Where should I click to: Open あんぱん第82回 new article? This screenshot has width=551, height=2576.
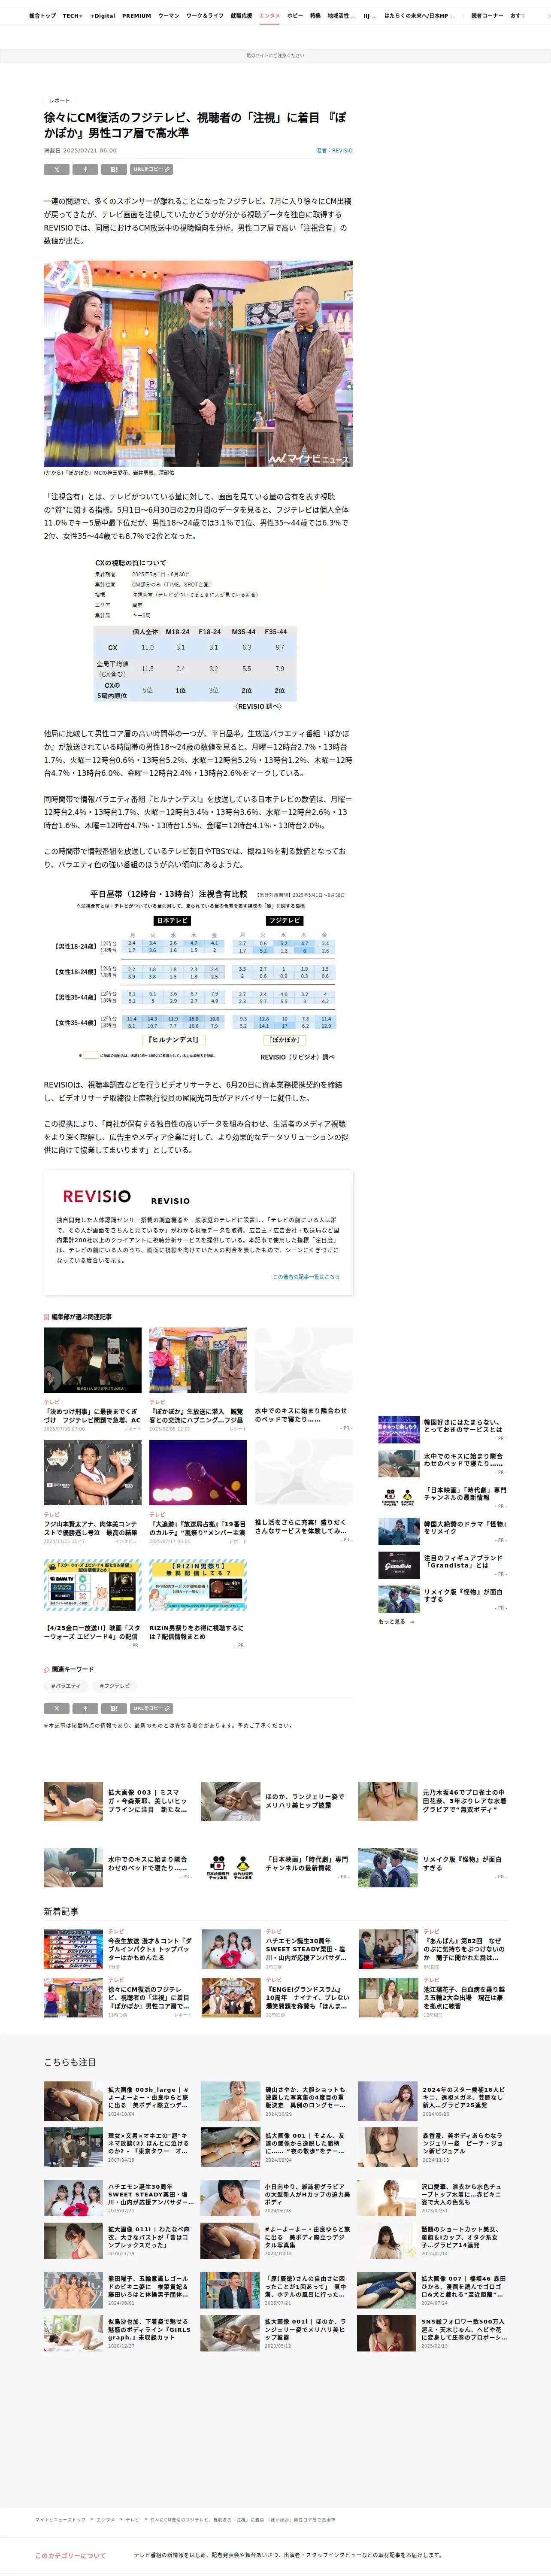tap(433, 1949)
